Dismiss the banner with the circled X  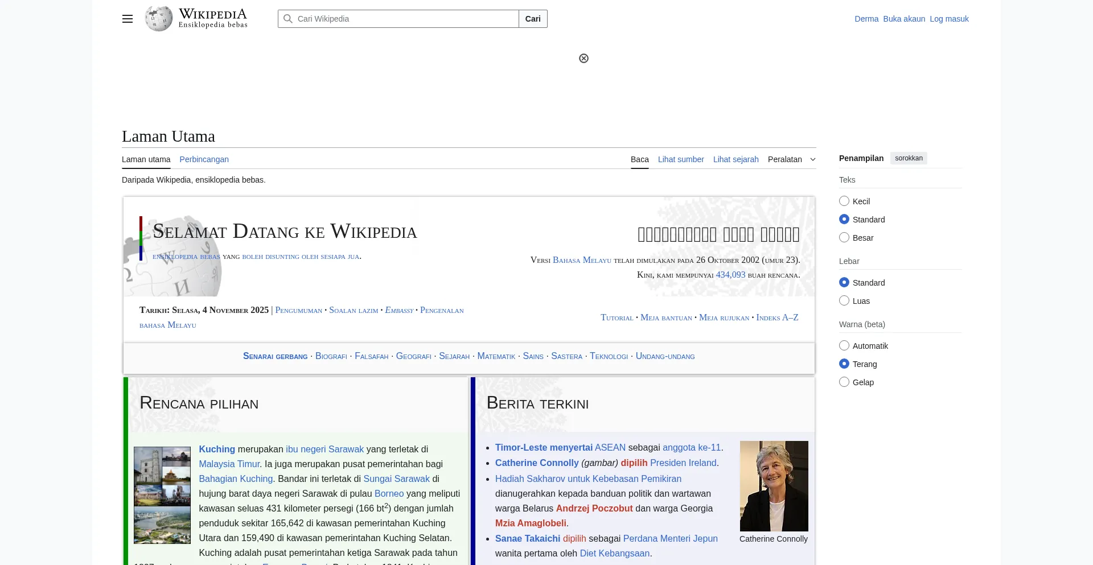584,59
